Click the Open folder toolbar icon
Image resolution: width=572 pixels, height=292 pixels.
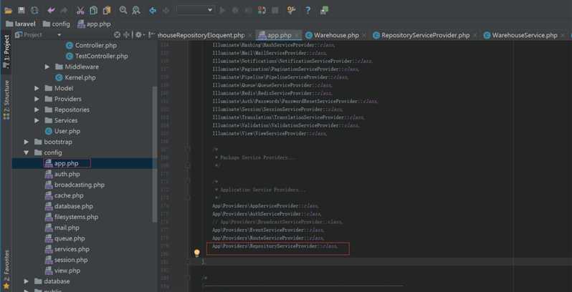tap(8, 10)
